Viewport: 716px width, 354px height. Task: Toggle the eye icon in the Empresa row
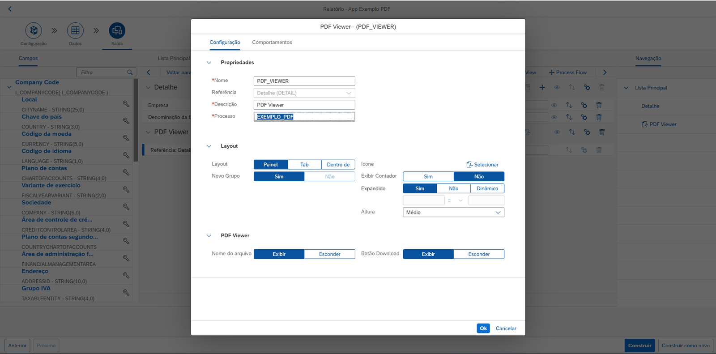pyautogui.click(x=554, y=105)
